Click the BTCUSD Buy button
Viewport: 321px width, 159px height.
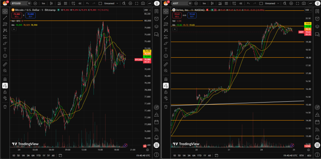[x=30, y=15]
